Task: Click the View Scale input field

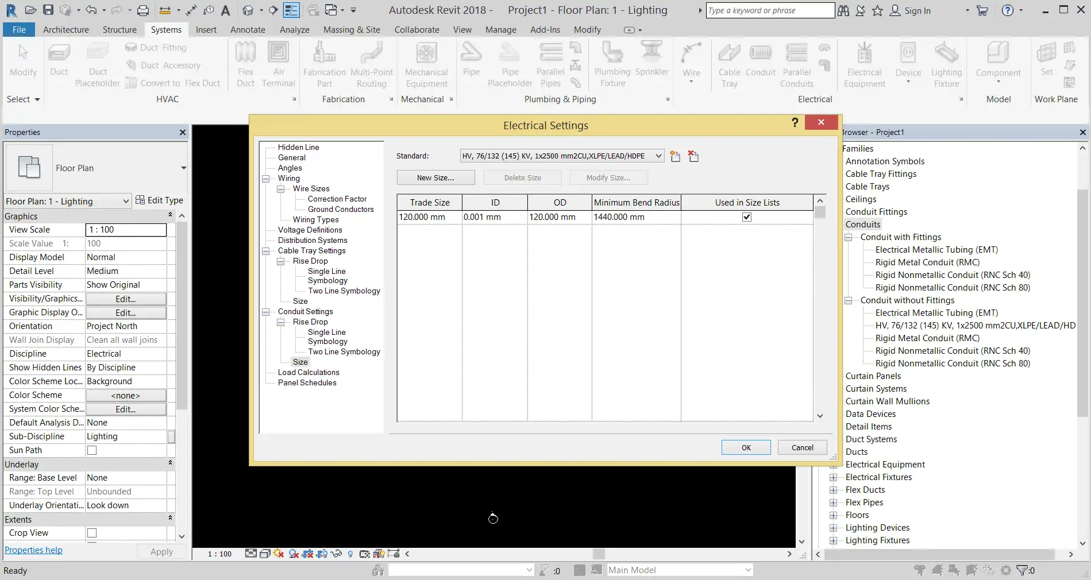Action: click(x=126, y=230)
